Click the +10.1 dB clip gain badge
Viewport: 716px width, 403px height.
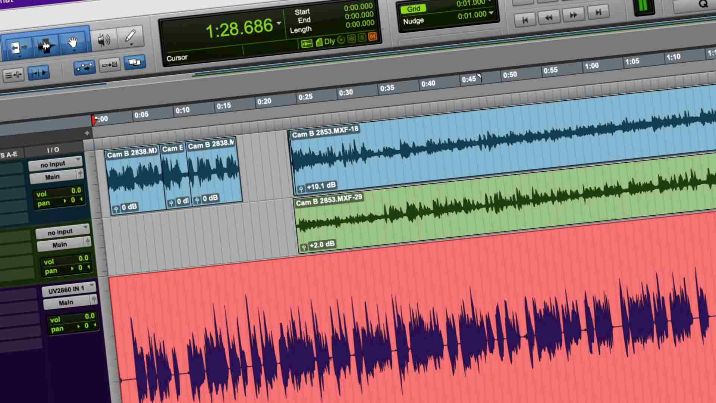[320, 186]
